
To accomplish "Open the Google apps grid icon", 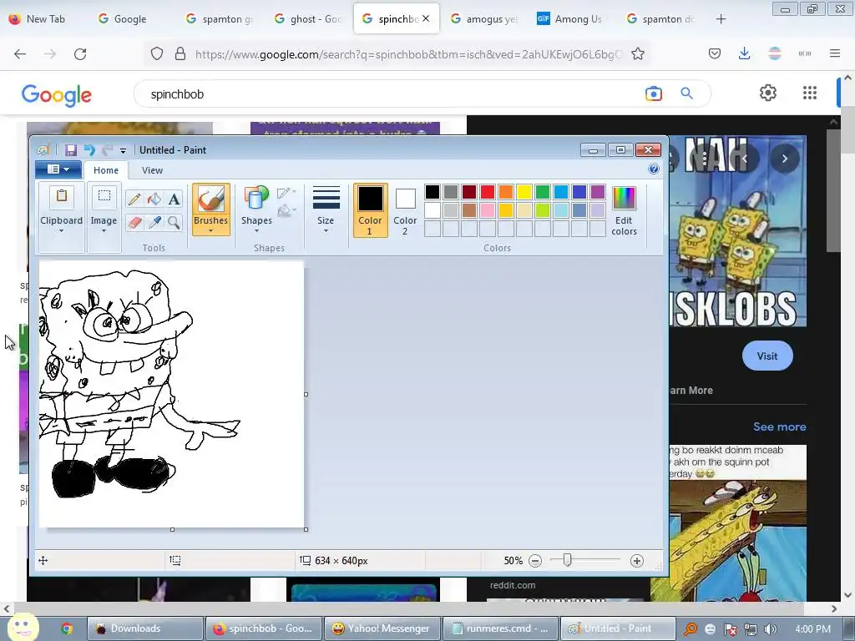I will (x=810, y=93).
